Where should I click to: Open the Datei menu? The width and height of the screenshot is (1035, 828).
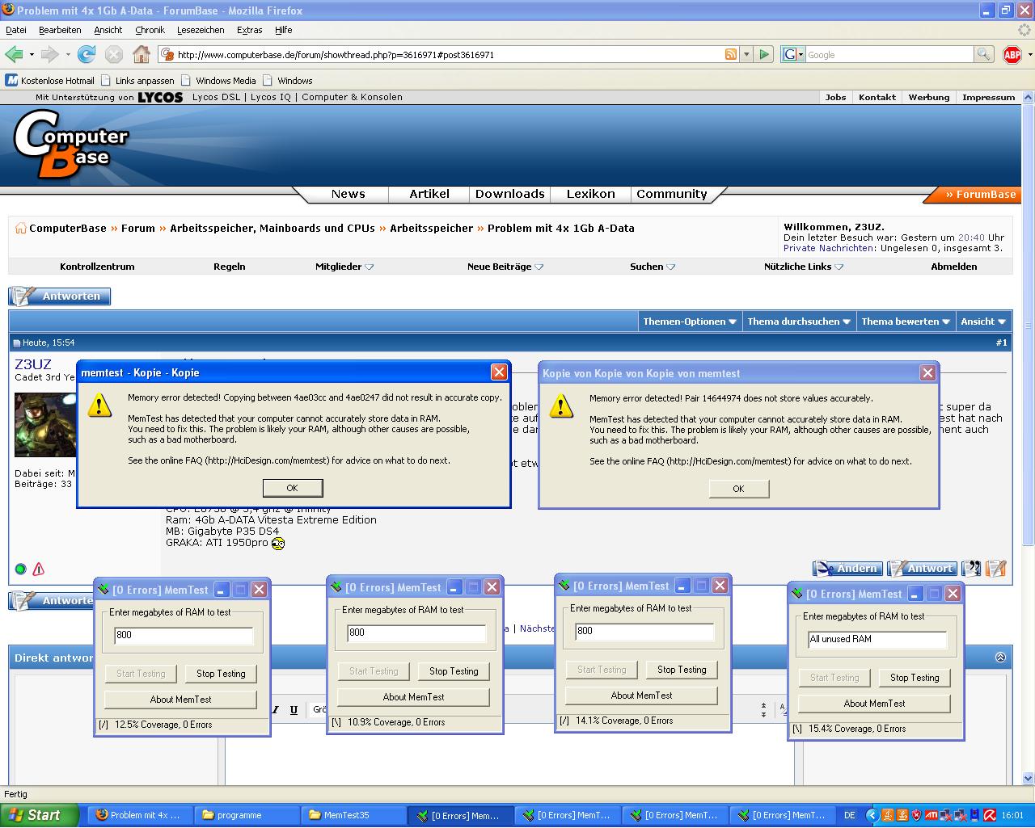tap(16, 30)
